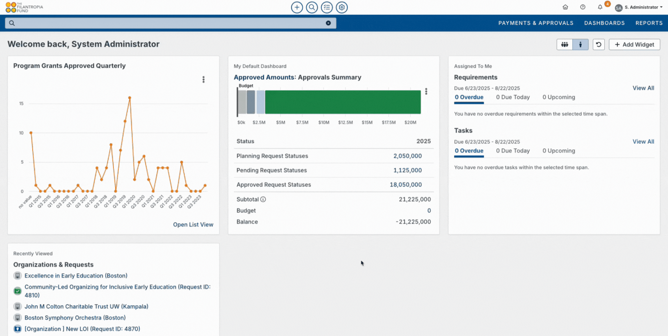Click the plus icon to create new record
The width and height of the screenshot is (668, 336).
(x=297, y=7)
